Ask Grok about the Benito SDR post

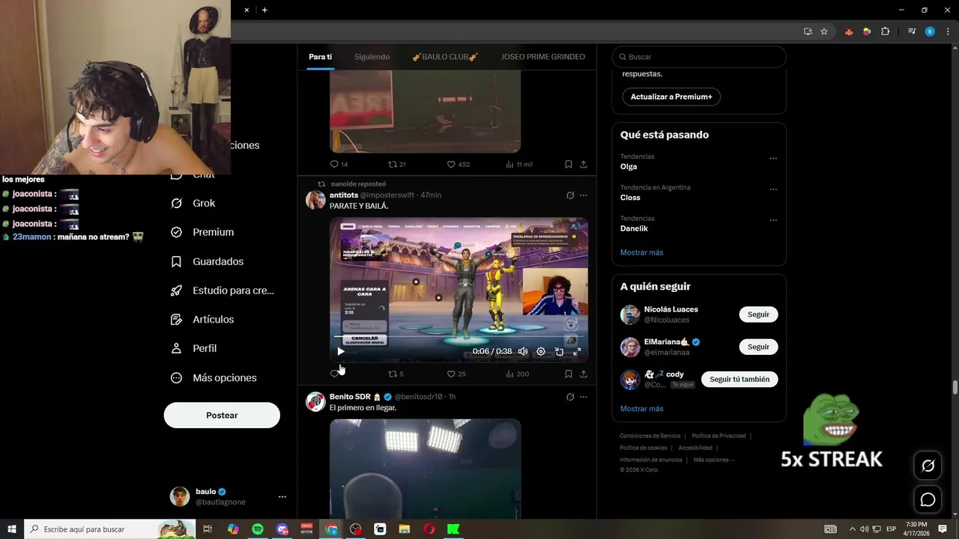coord(570,397)
